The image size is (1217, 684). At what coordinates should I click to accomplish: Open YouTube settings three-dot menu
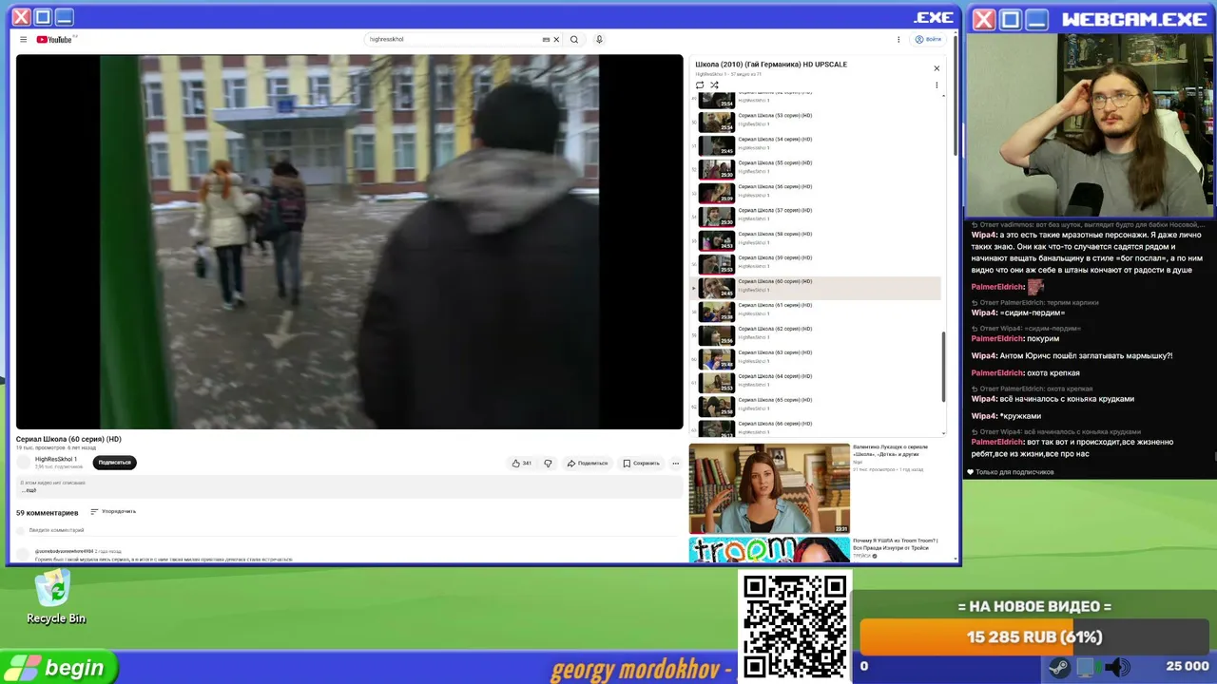click(898, 40)
